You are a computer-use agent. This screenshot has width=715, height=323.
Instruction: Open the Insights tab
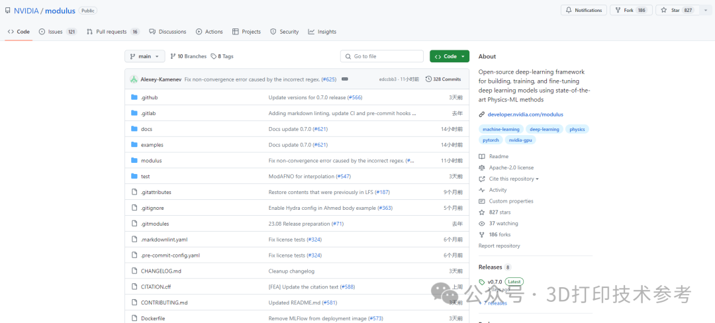[322, 32]
